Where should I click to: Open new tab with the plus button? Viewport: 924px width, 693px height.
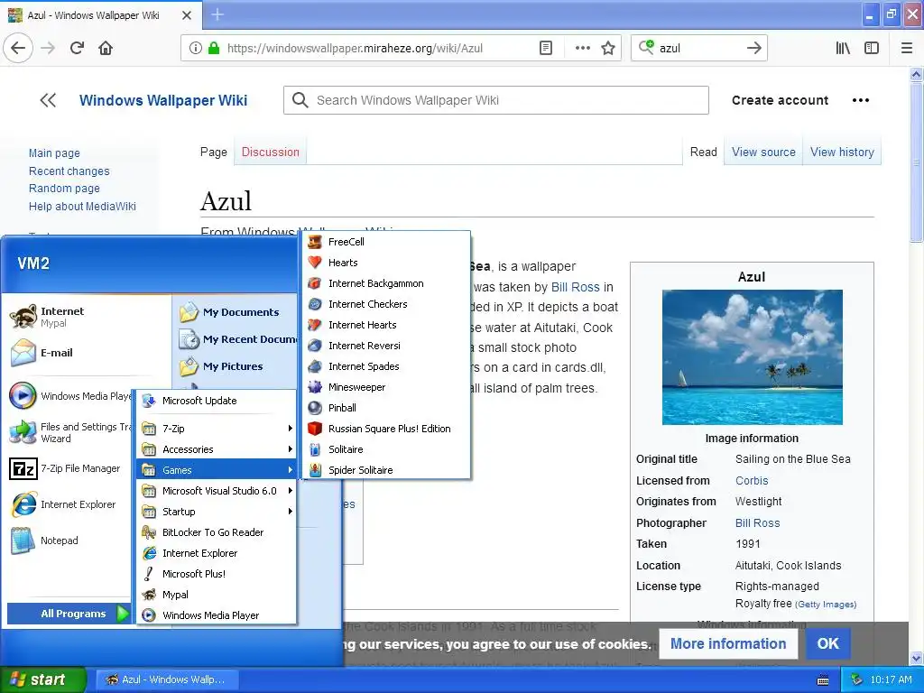click(x=217, y=14)
